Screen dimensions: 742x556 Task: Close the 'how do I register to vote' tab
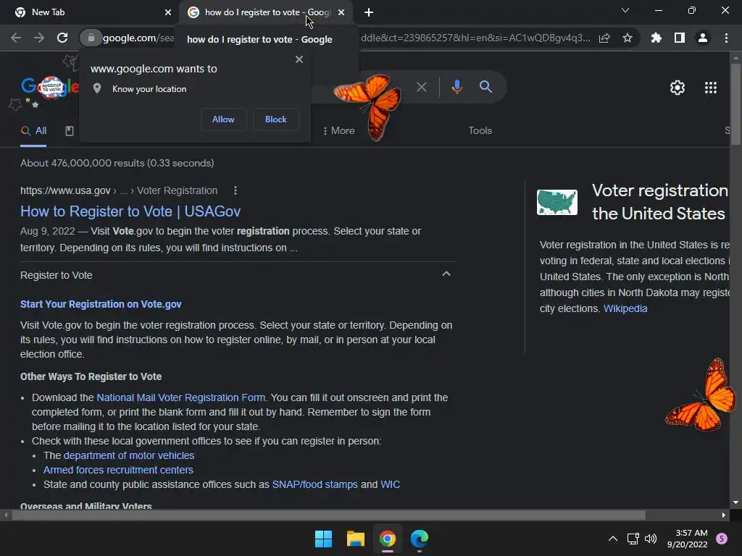click(341, 12)
